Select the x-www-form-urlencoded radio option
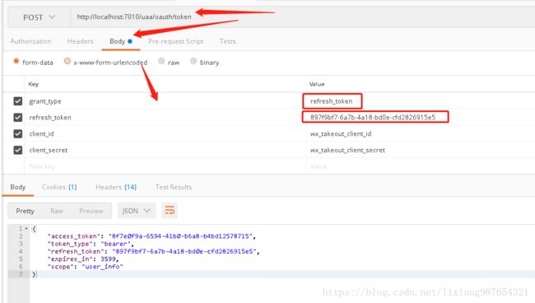Viewport: 535px width, 303px height. coord(67,61)
